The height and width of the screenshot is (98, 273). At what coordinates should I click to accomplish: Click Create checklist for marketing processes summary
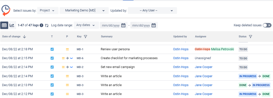[129, 58]
